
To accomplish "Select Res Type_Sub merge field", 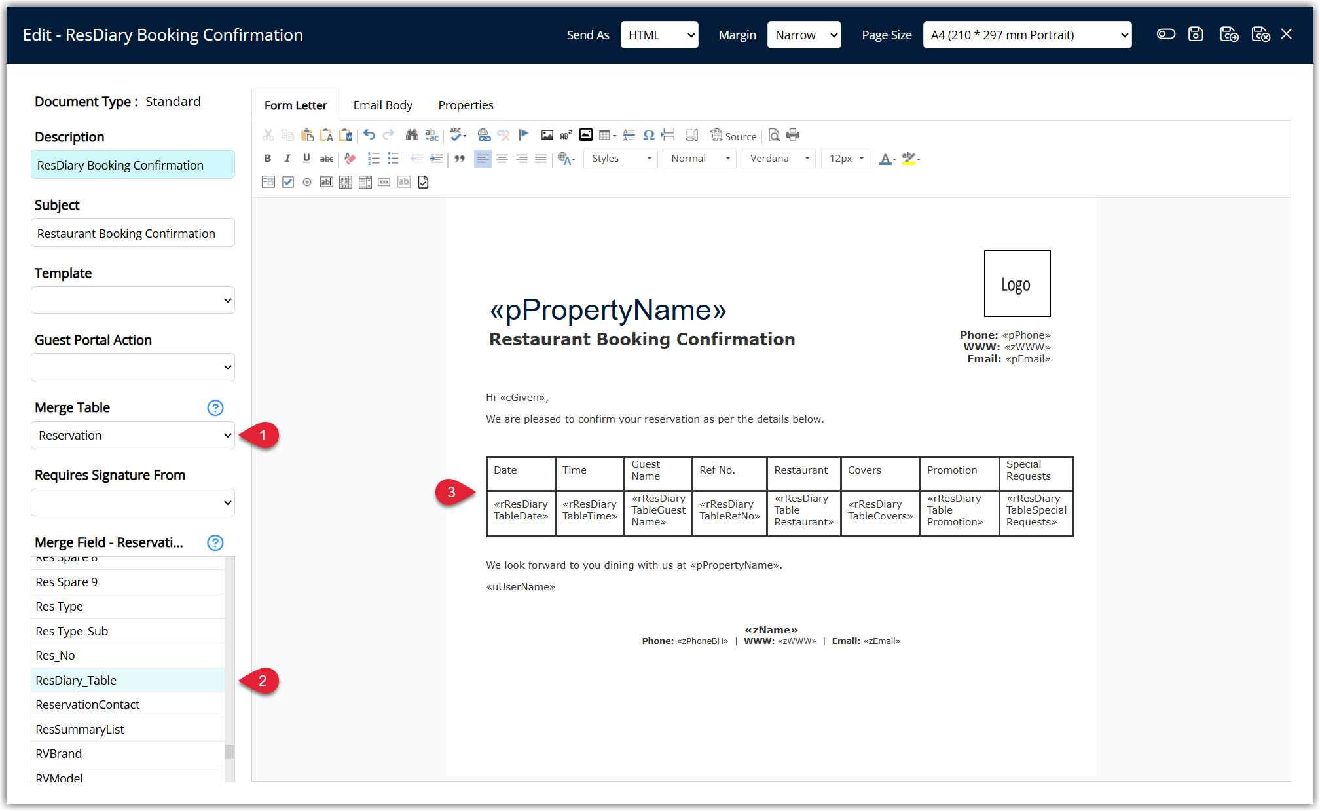I will pos(128,631).
